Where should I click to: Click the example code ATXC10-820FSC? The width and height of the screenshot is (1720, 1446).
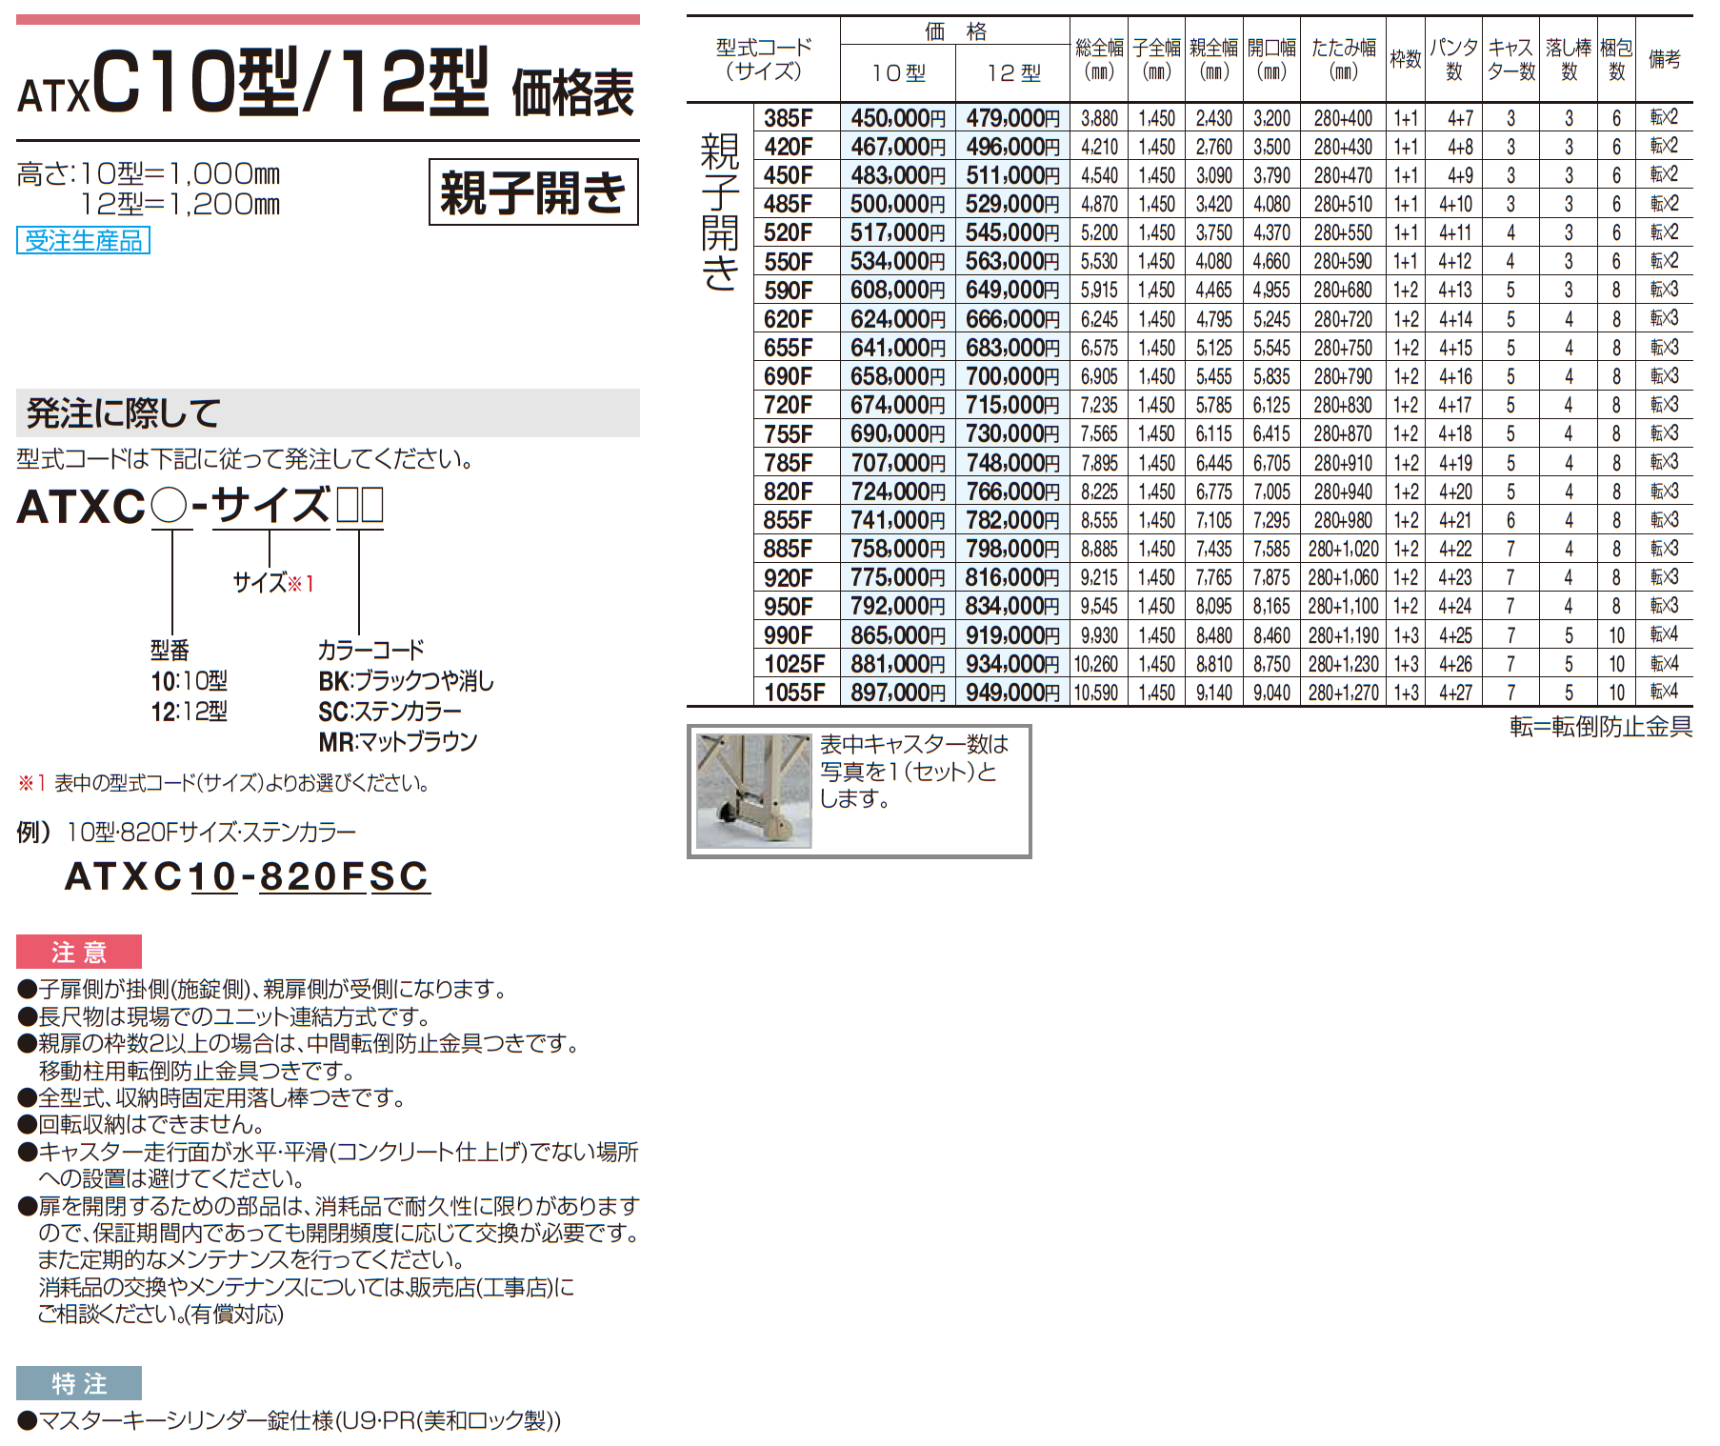247,876
